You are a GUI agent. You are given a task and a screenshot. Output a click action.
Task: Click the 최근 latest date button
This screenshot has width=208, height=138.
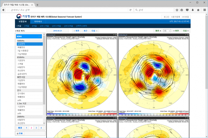(86, 31)
